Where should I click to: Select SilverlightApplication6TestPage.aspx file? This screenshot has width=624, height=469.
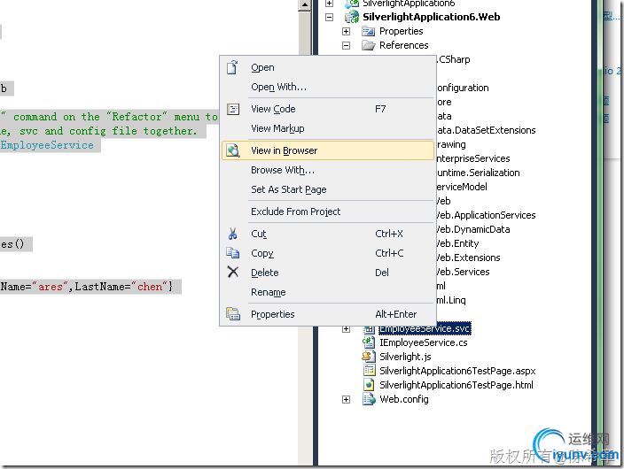pos(457,371)
